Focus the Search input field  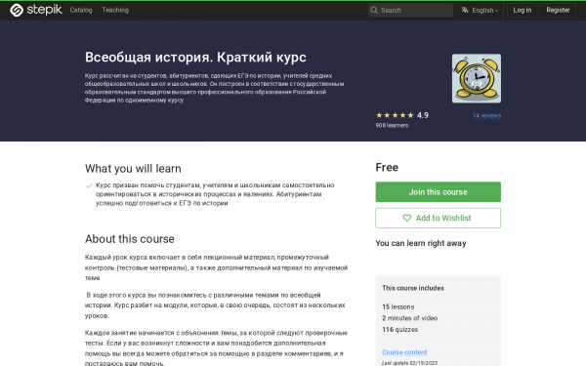click(410, 10)
